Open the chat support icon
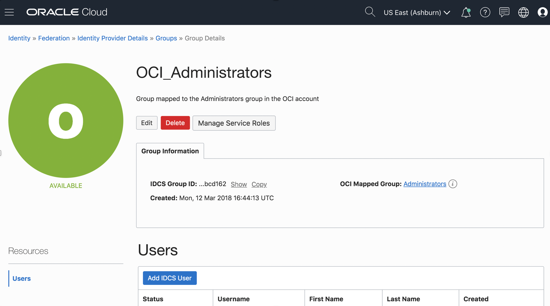Image resolution: width=550 pixels, height=306 pixels. tap(504, 12)
